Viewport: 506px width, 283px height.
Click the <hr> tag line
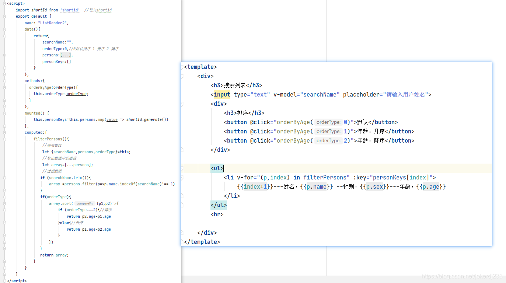pos(217,214)
